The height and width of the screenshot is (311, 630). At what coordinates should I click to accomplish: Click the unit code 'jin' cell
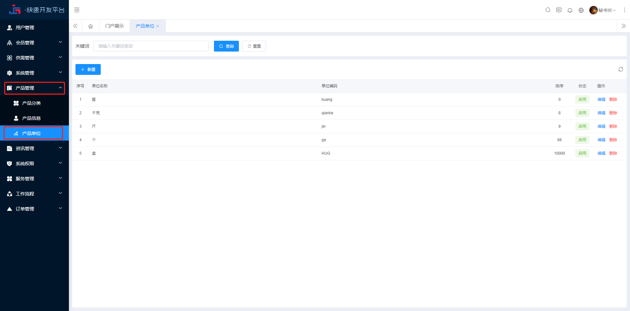point(324,126)
